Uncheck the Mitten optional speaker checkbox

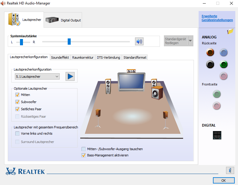tap(17, 95)
